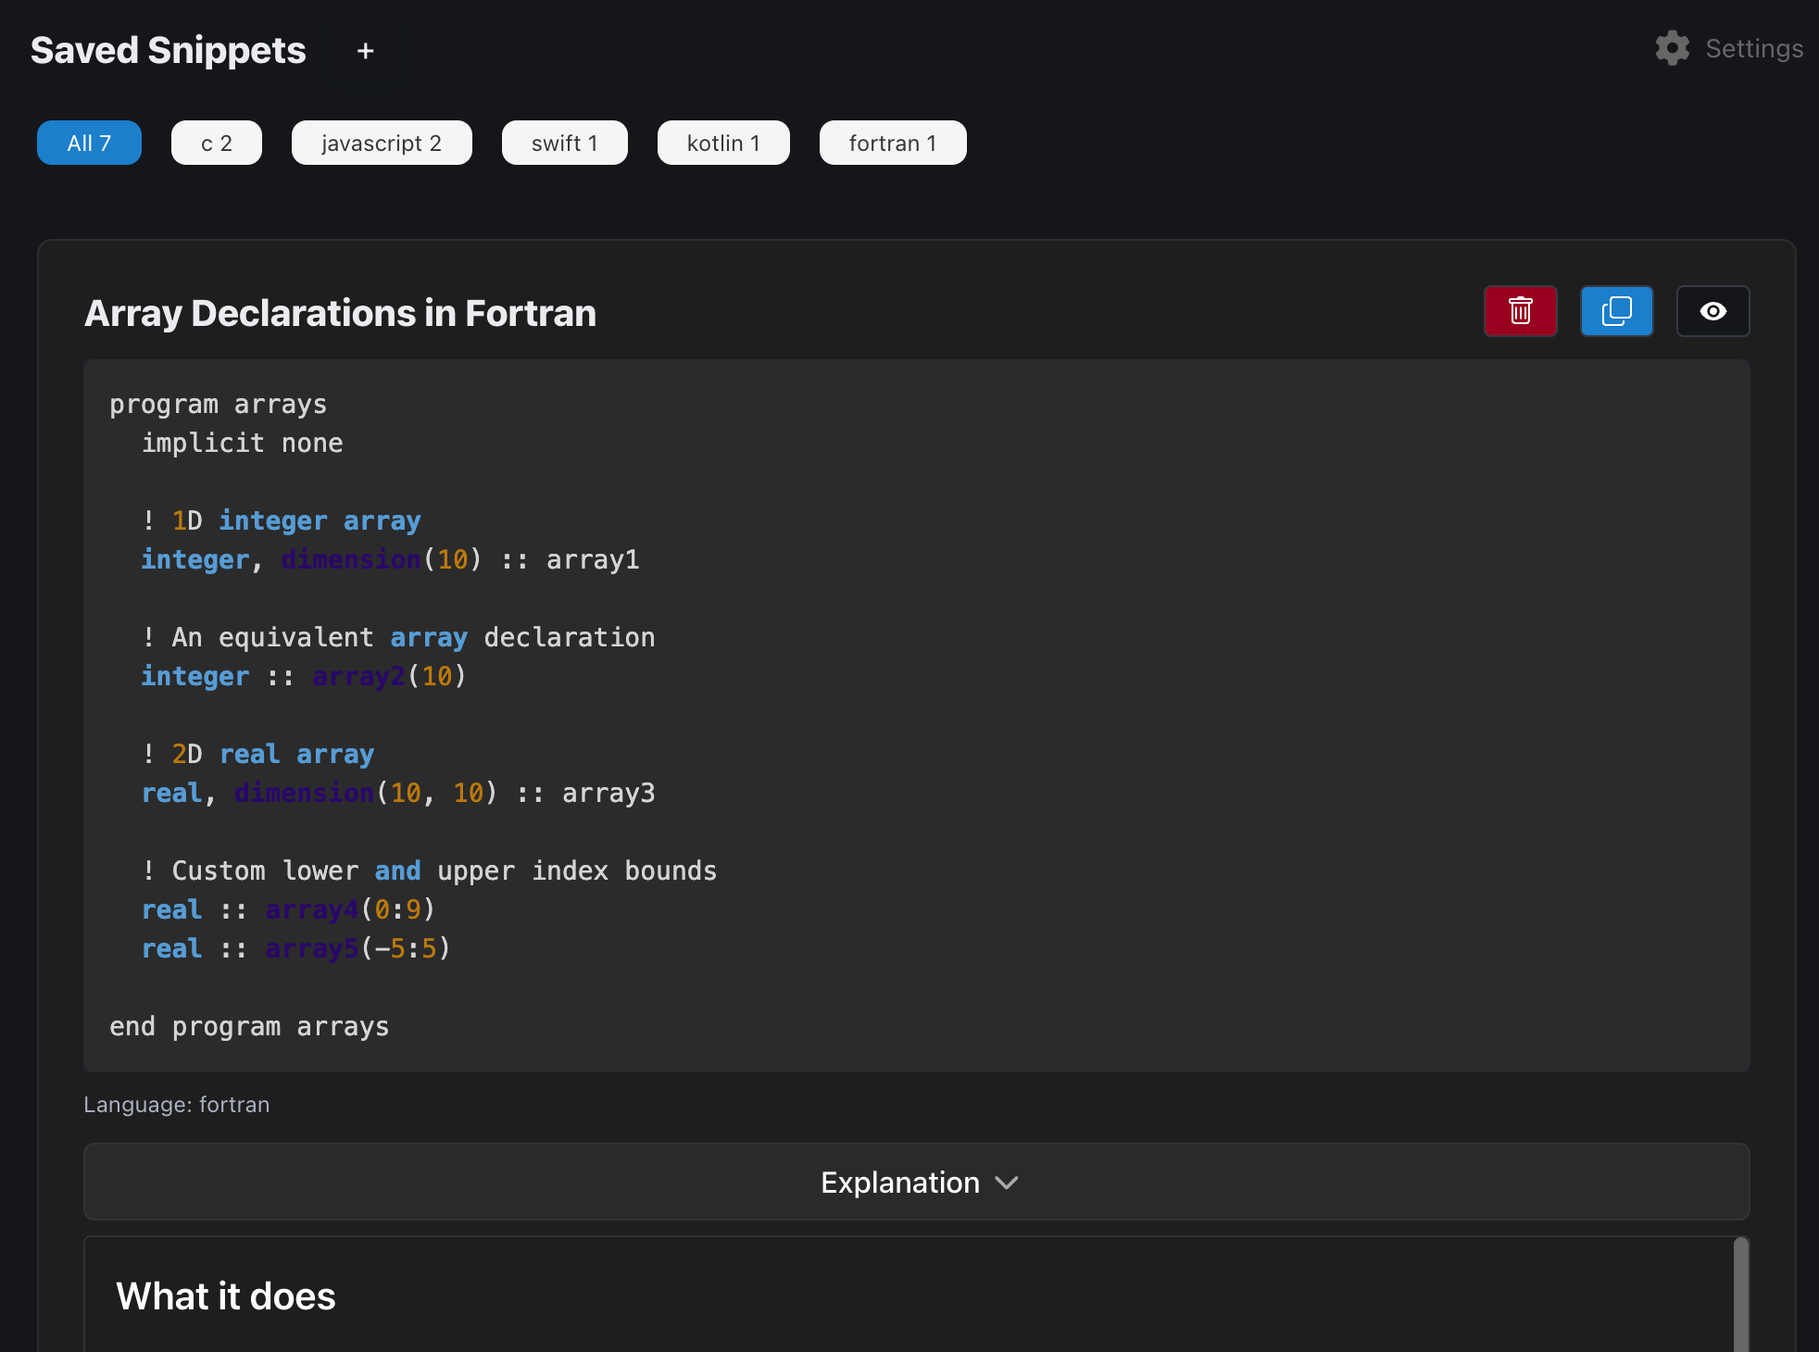Click the 'What it does' heading
1819x1352 pixels.
point(225,1296)
